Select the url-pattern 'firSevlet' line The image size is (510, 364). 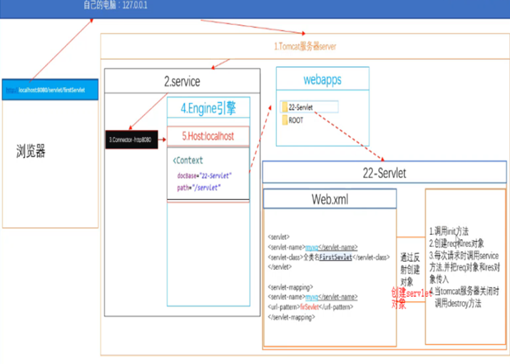point(310,307)
